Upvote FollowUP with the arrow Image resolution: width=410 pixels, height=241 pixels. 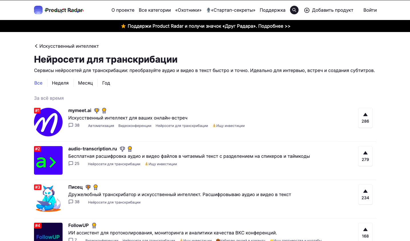[365, 230]
